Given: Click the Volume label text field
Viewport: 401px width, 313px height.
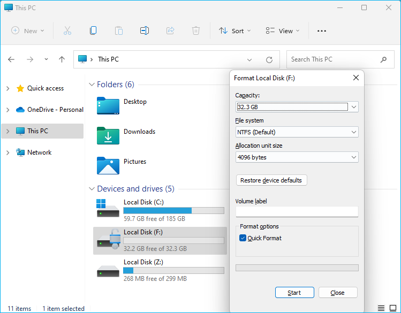Looking at the screenshot, I should pyautogui.click(x=297, y=211).
